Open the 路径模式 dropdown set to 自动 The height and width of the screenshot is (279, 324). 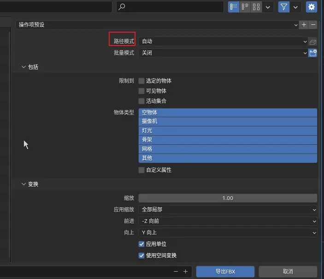click(223, 41)
